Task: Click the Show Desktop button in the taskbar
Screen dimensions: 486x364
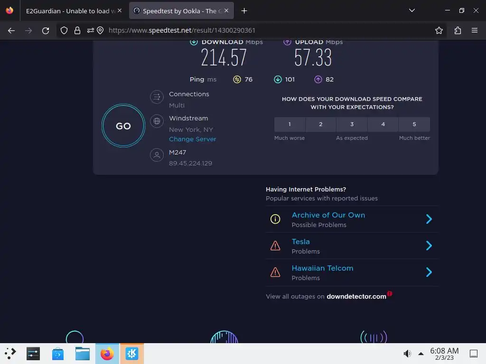Action: 474,354
